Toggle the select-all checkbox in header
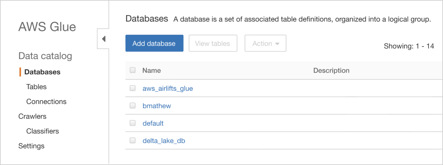The width and height of the screenshot is (443, 165). (x=133, y=70)
